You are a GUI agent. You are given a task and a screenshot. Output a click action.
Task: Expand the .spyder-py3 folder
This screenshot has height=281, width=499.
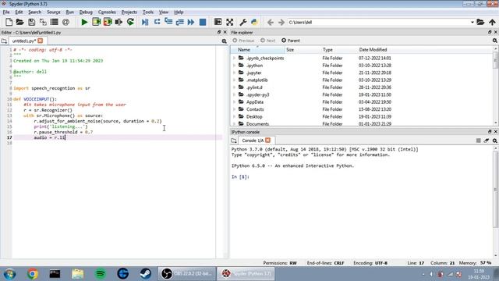point(235,94)
